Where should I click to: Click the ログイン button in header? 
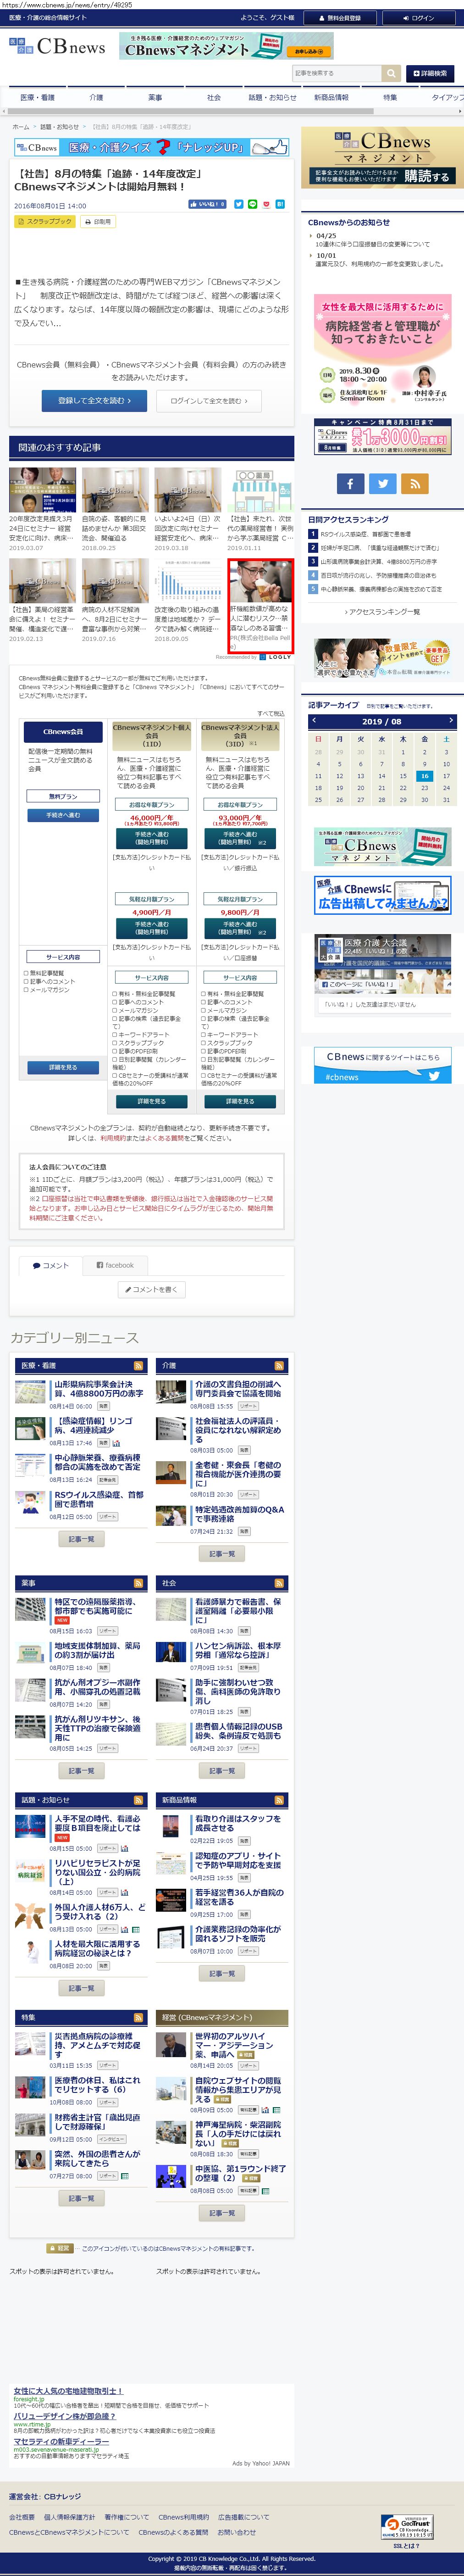[x=418, y=18]
